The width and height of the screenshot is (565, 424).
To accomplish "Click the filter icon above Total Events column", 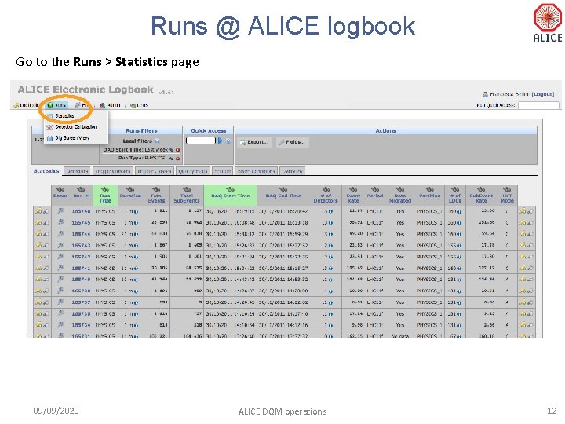I will coord(156,189).
